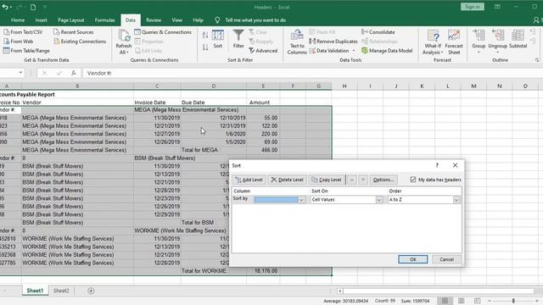Launch Text to Columns wizard
Viewport: 543px width, 305px height.
click(297, 42)
